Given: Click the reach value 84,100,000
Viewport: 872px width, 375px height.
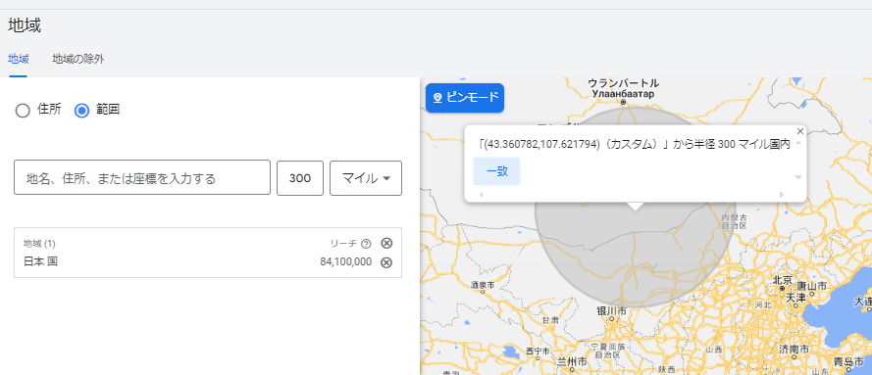Looking at the screenshot, I should pyautogui.click(x=346, y=261).
